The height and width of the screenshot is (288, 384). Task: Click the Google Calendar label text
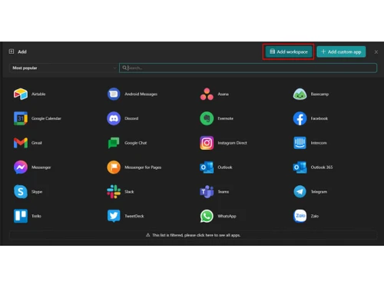click(46, 118)
